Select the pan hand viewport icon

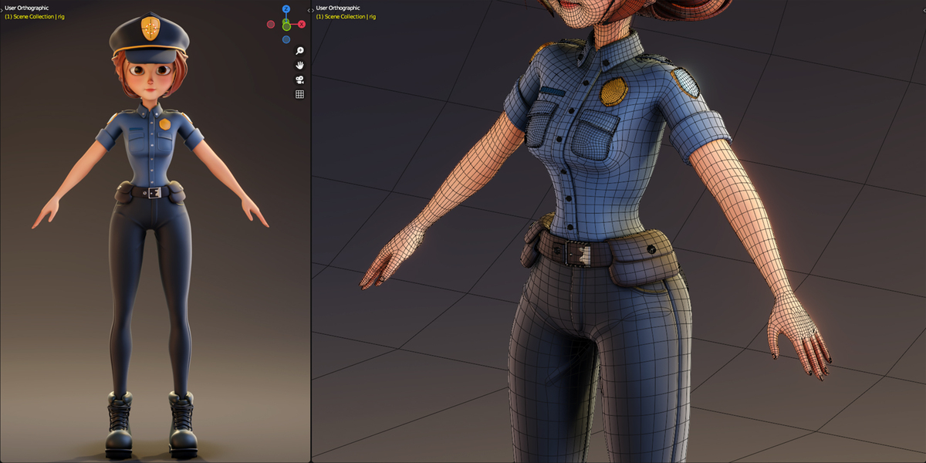[x=299, y=66]
